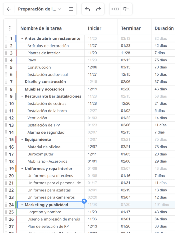Click row number 12 for Ventilación

click(11, 118)
